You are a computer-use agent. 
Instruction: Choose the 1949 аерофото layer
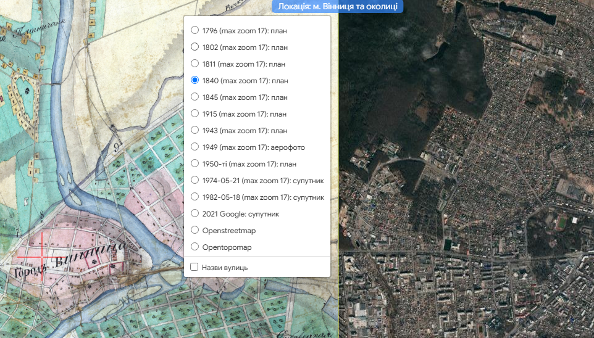pos(195,146)
